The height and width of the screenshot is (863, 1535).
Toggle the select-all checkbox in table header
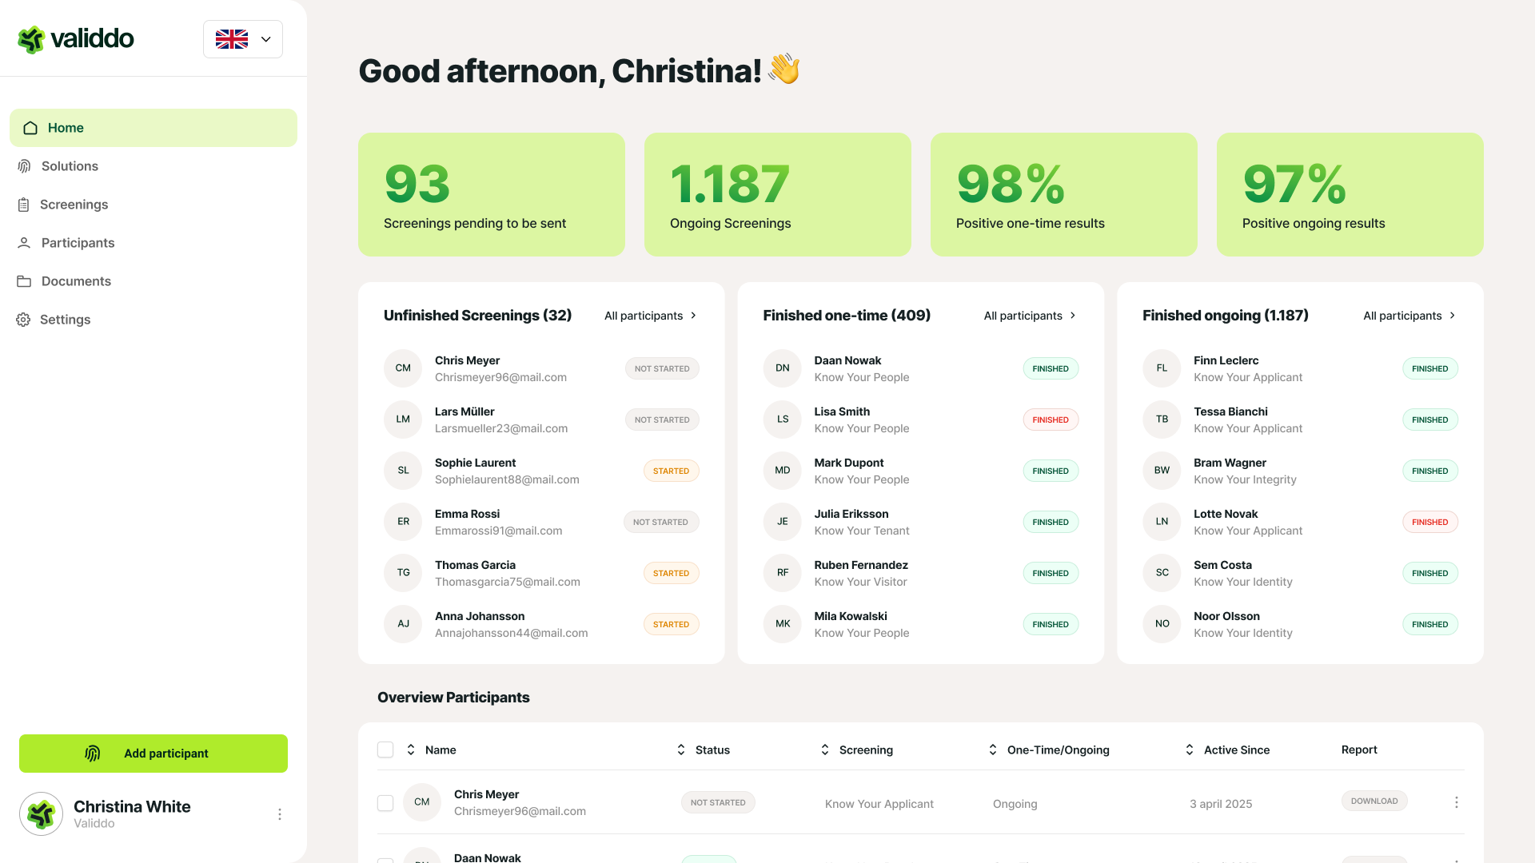point(385,750)
